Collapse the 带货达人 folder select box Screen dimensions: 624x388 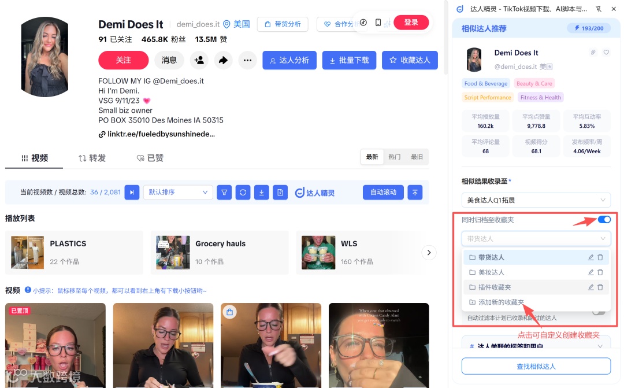coord(536,239)
